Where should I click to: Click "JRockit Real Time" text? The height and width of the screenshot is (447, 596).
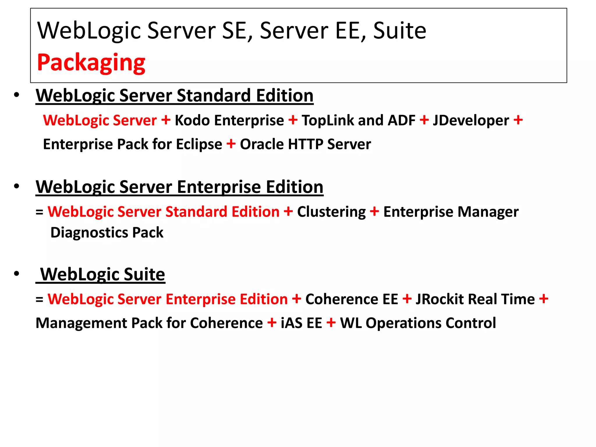click(475, 299)
